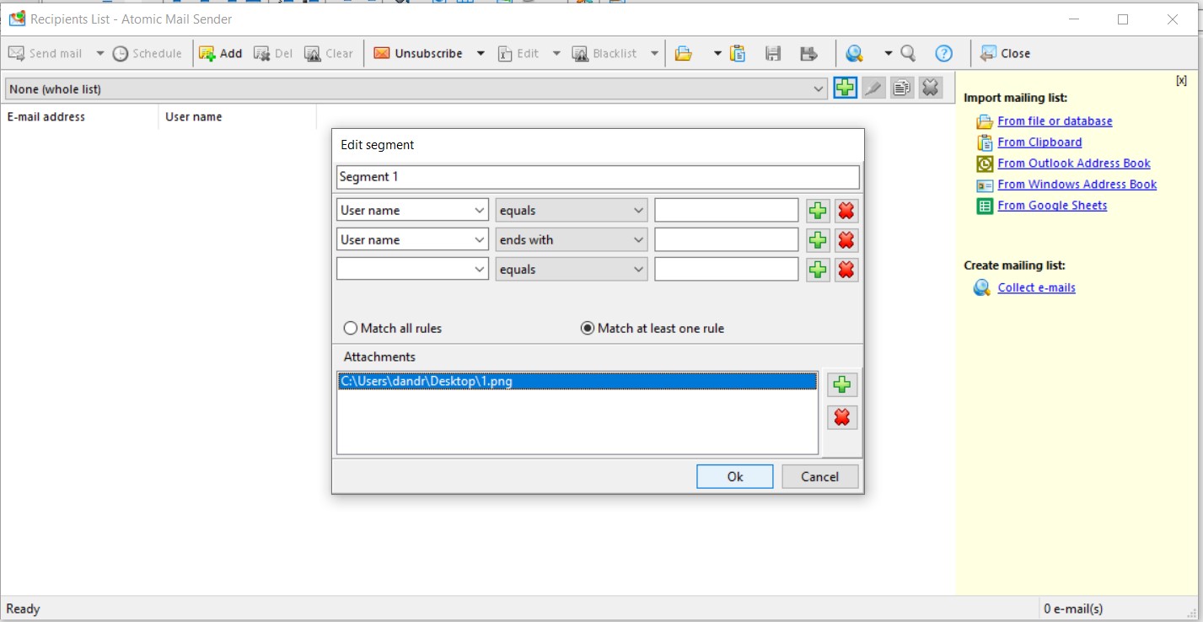Image resolution: width=1203 pixels, height=622 pixels.
Task: Click the Clear toolbar button
Action: 329,53
